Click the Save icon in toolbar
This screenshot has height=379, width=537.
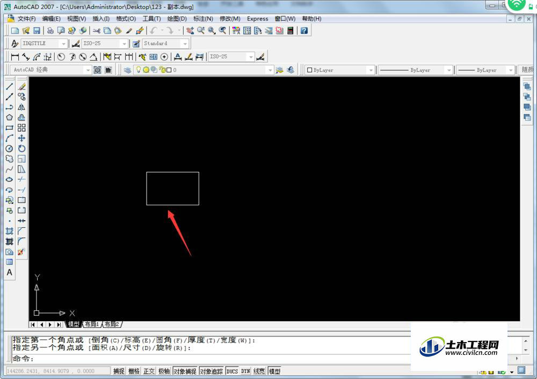coord(37,31)
